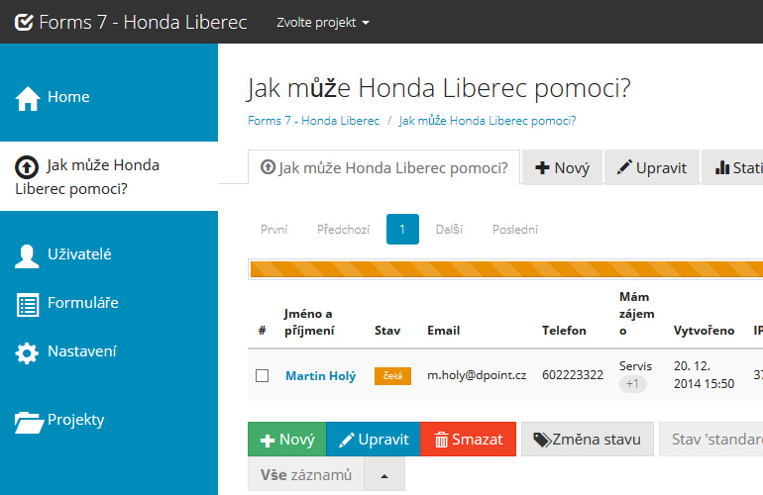Image resolution: width=763 pixels, height=495 pixels.
Task: Click the m.holy@dpoint.cz email cell
Action: 477,375
